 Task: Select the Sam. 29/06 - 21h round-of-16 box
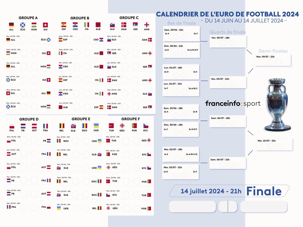181,34
